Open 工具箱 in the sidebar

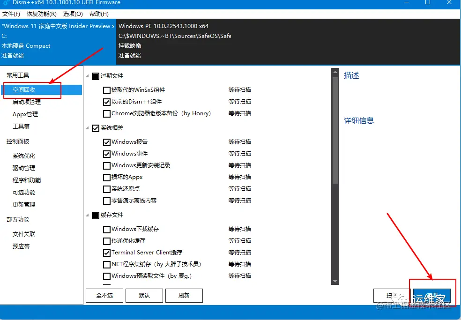[x=21, y=126]
